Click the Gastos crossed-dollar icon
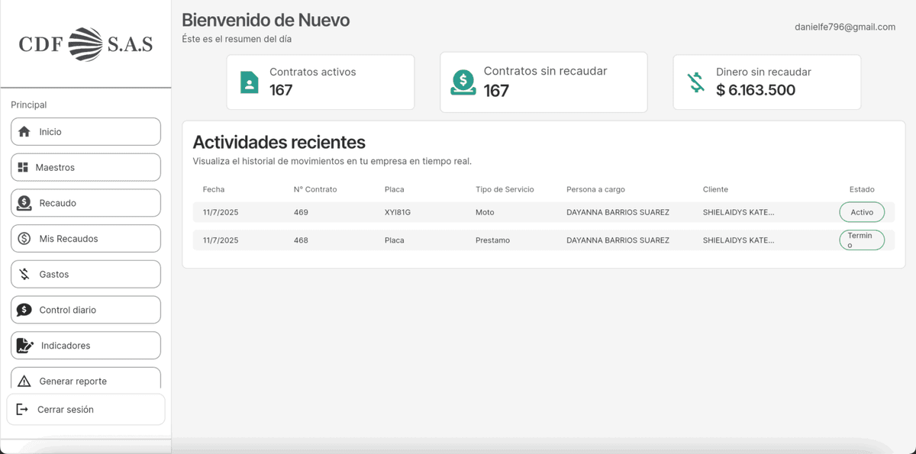Screen dimensions: 916x454 pyautogui.click(x=24, y=274)
